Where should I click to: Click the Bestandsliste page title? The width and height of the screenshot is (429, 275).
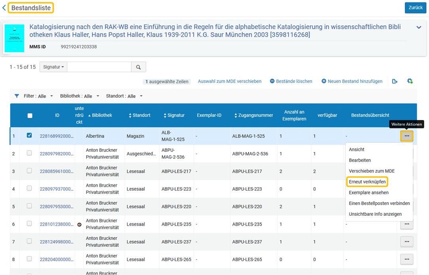pos(31,8)
